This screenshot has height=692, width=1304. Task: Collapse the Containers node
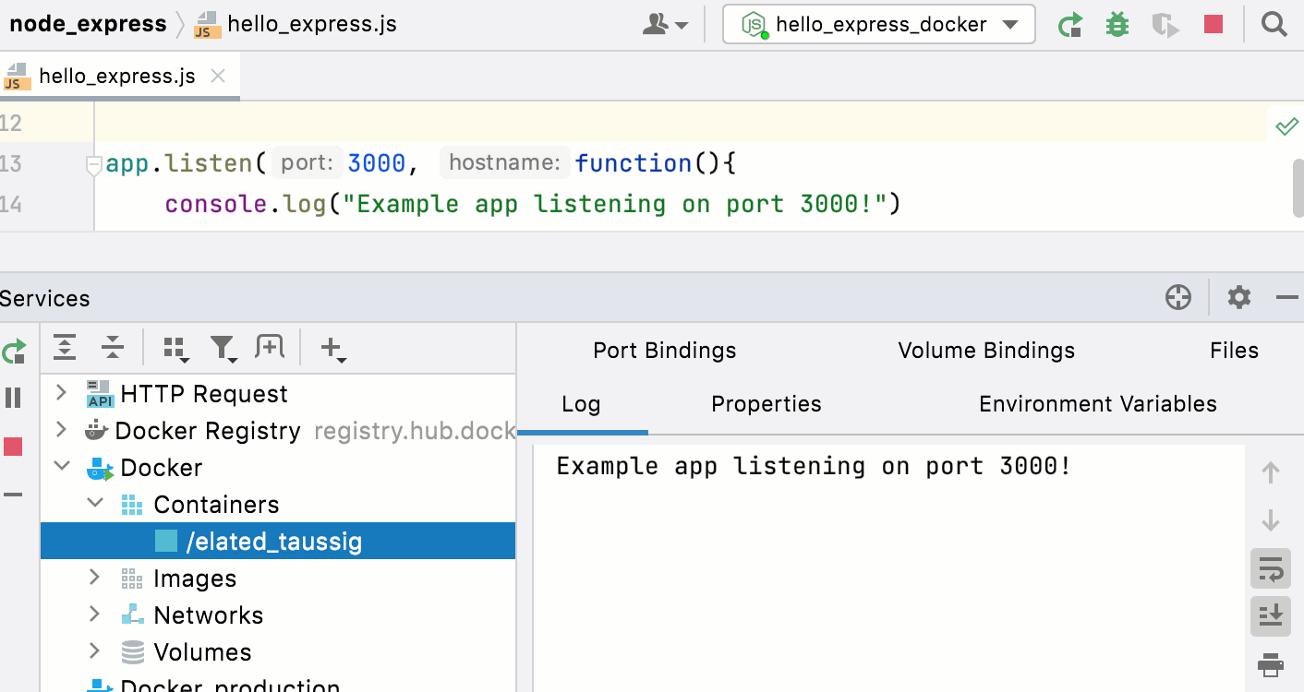[95, 504]
